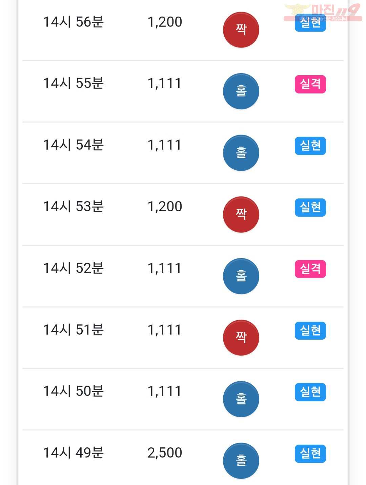Open the 마진 watermark logo
The image size is (366, 485).
pyautogui.click(x=323, y=13)
